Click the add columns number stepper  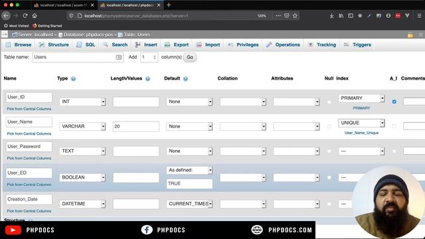point(155,57)
